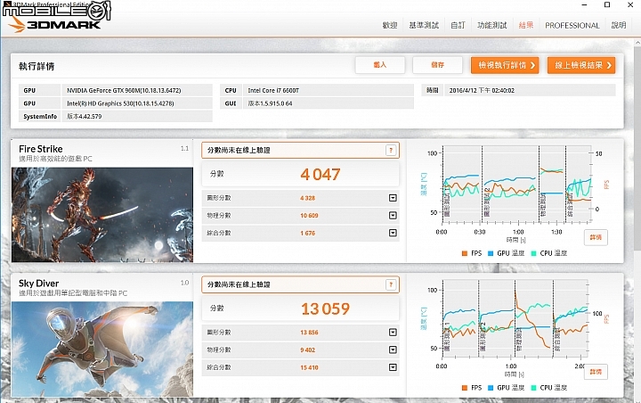Viewport: 641px width, 403px height.
Task: Open the 歡迎 tab
Action: [390, 25]
